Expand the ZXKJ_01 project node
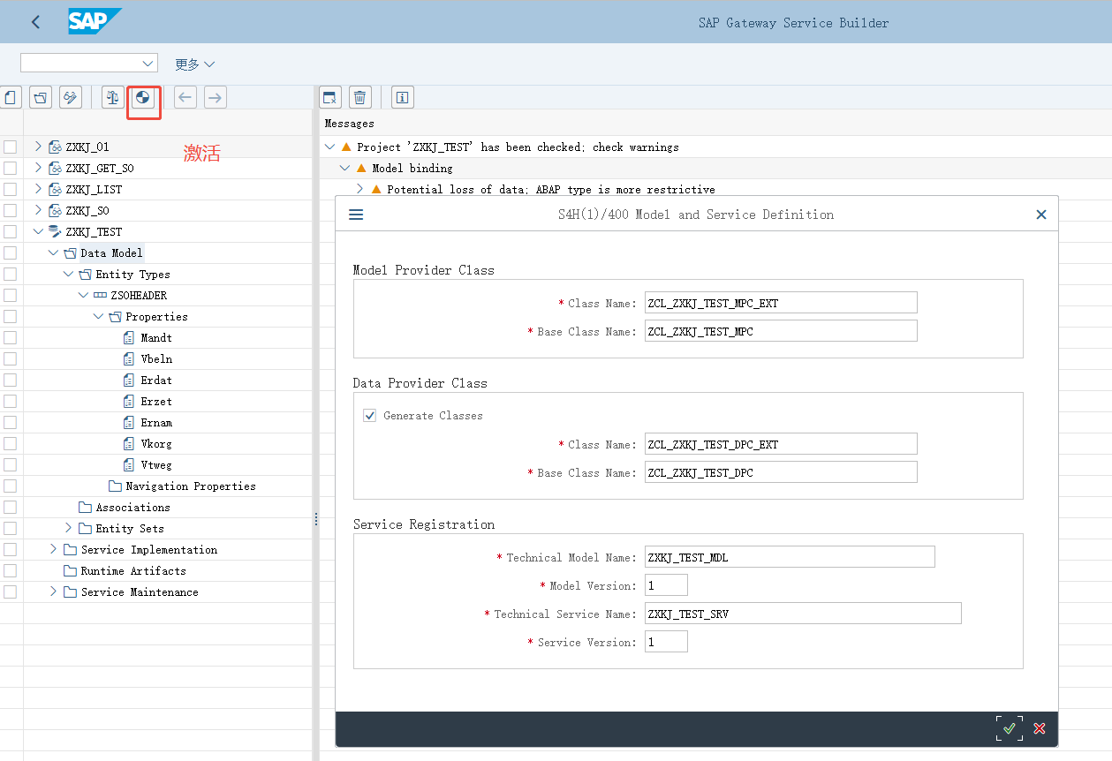The image size is (1112, 761). 38,147
